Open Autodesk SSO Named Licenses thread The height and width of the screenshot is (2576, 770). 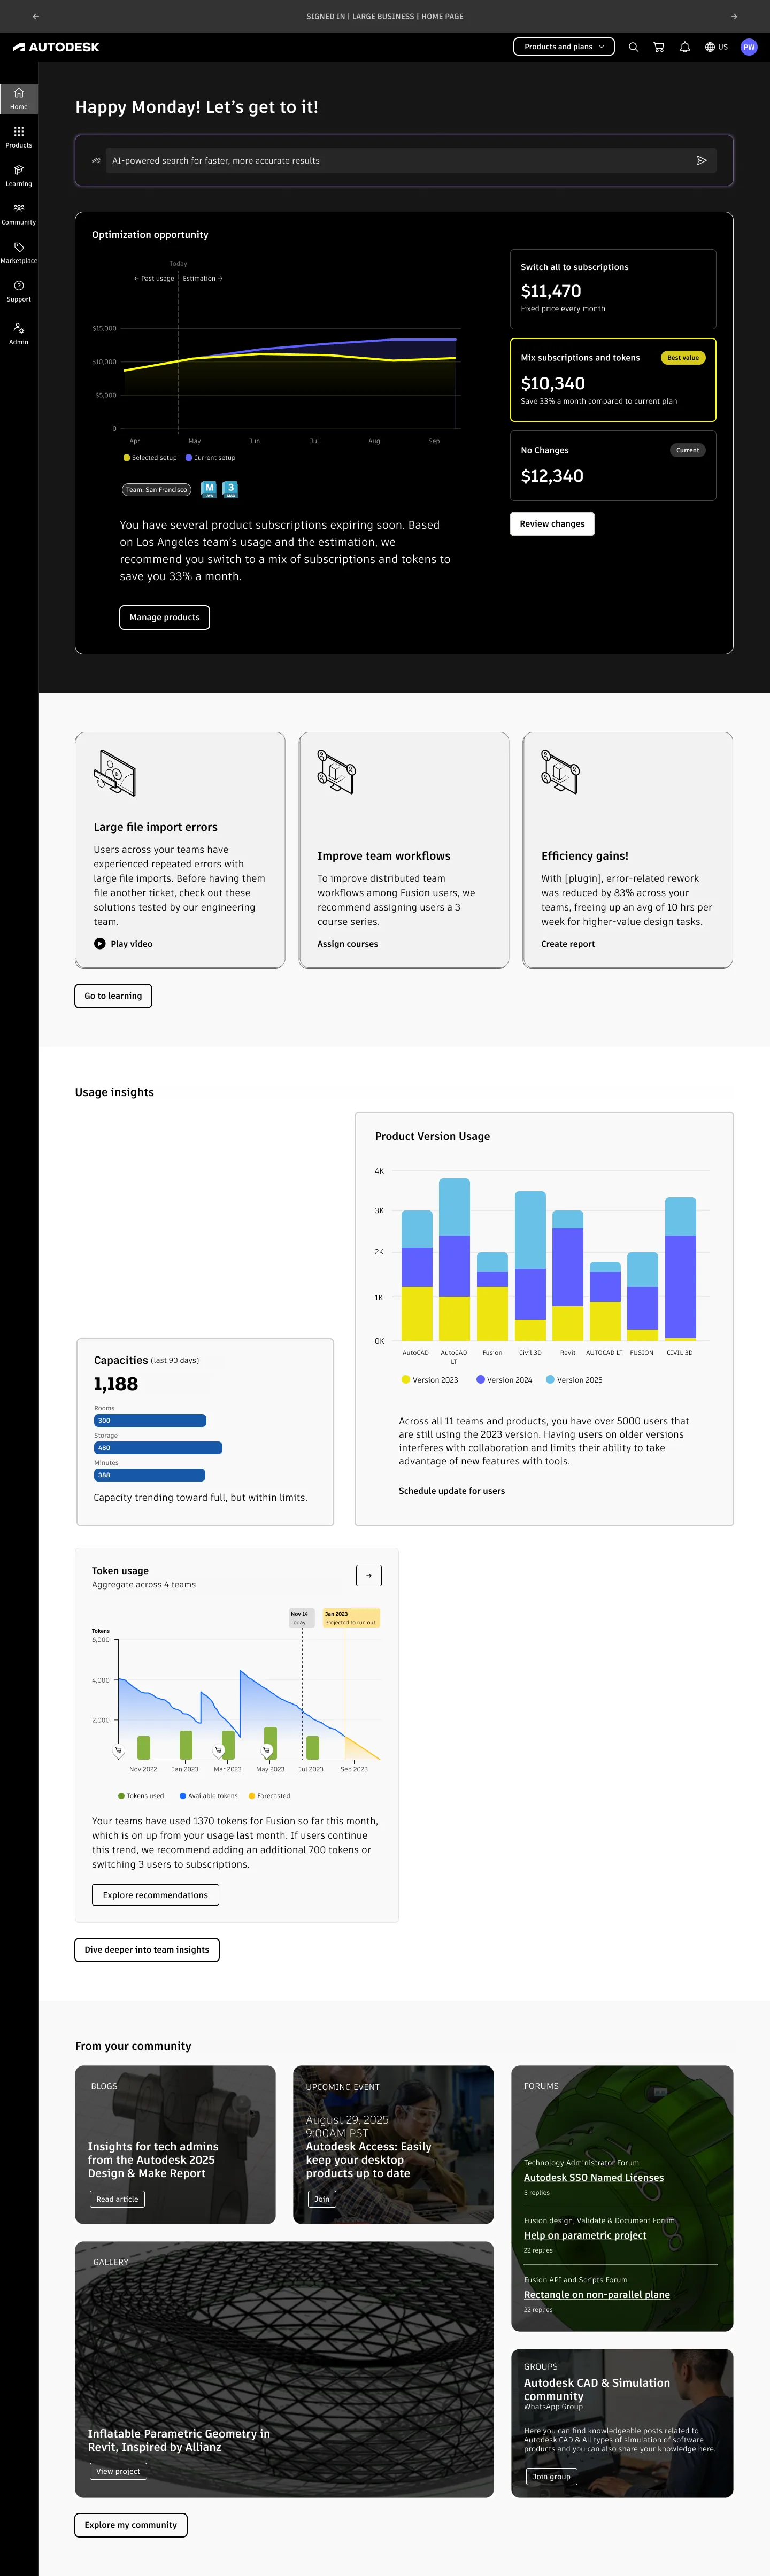594,2178
